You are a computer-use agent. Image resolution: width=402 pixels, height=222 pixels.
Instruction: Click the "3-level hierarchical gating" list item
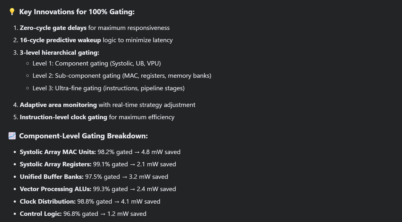tap(59, 53)
